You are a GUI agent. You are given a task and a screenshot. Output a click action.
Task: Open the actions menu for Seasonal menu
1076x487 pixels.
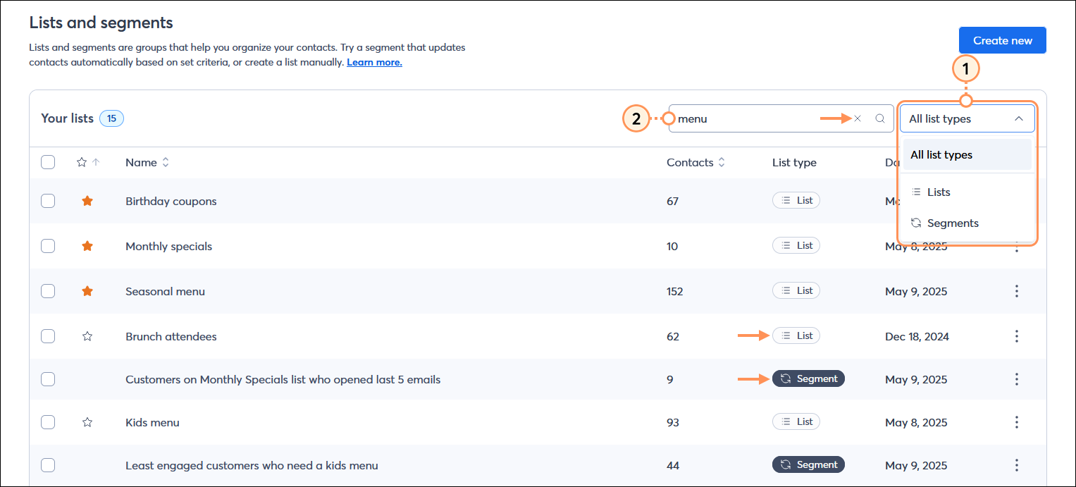[1017, 291]
